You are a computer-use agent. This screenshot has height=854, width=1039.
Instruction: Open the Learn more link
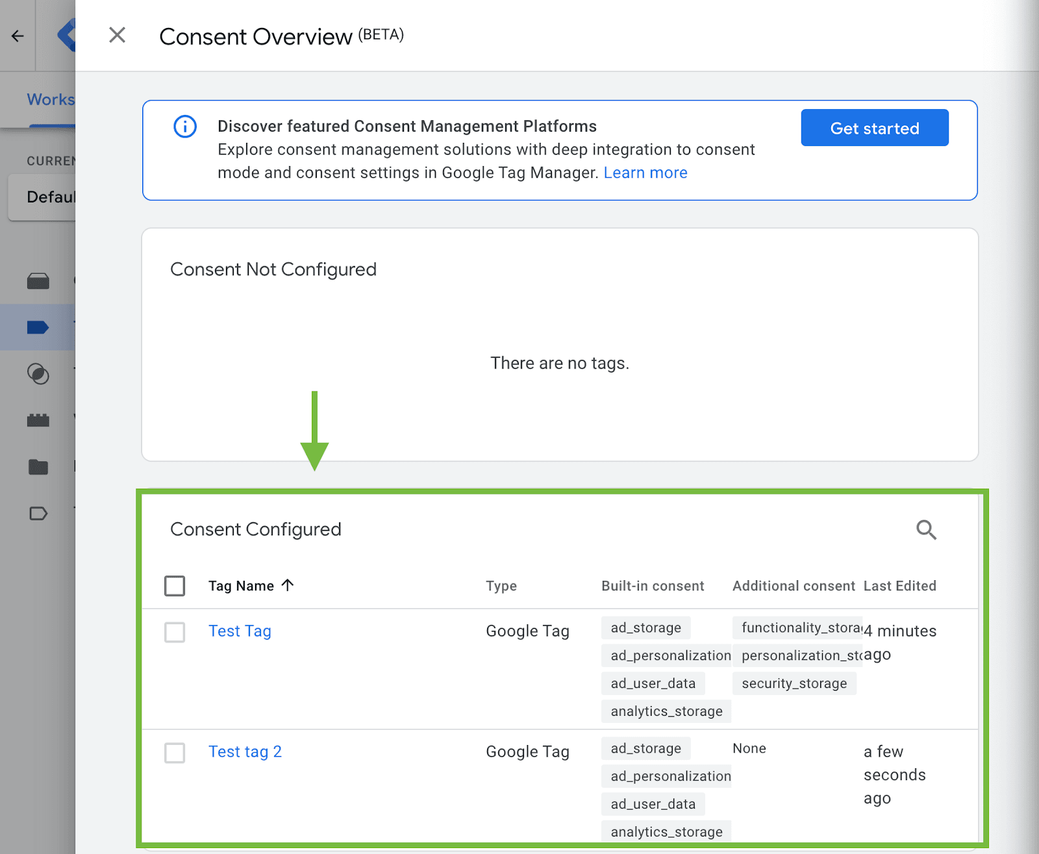click(x=645, y=172)
